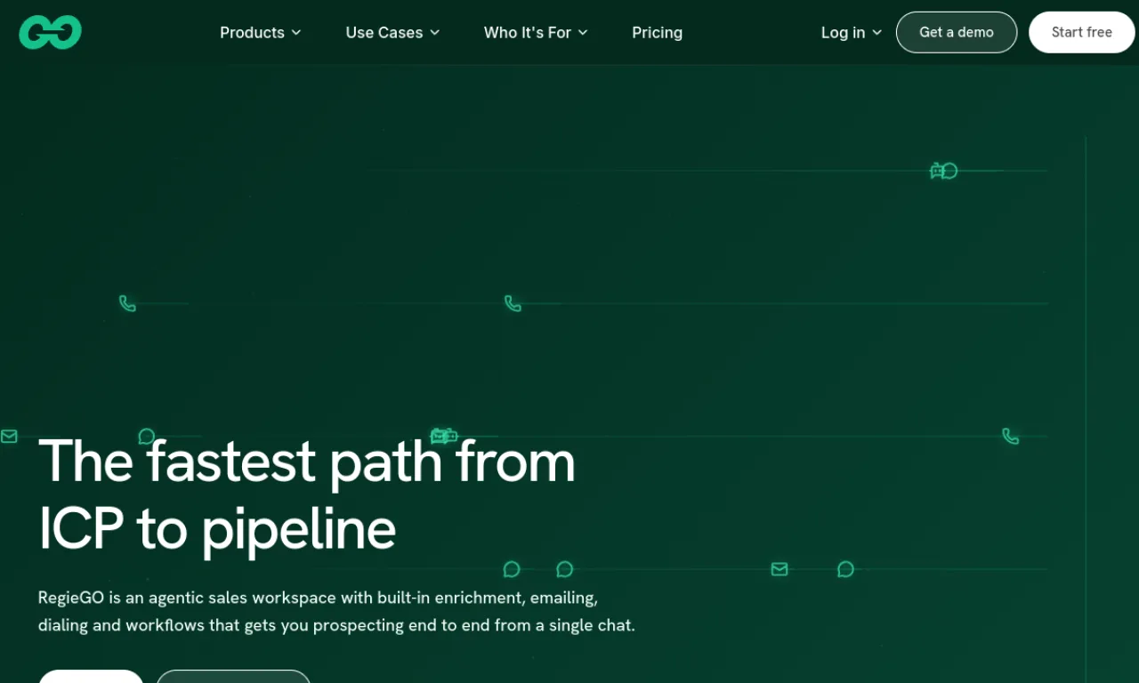Open the Log in dropdown

[852, 33]
